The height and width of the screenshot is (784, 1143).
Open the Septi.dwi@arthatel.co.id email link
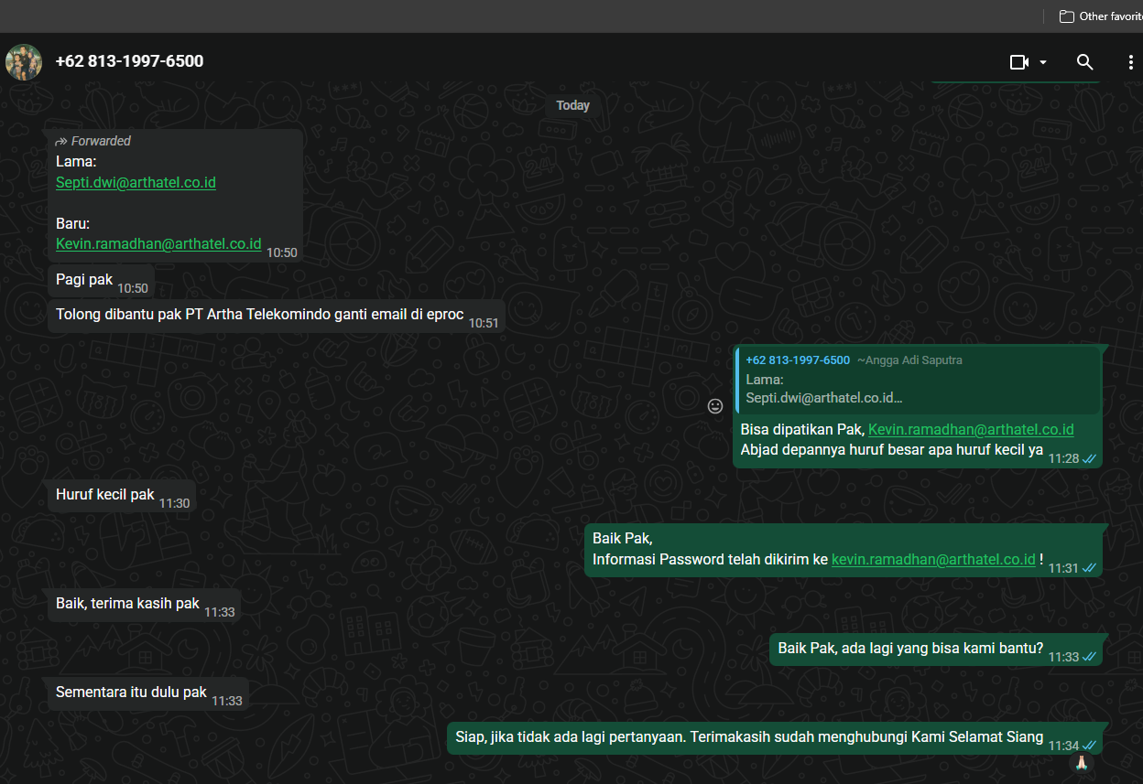[x=136, y=182]
